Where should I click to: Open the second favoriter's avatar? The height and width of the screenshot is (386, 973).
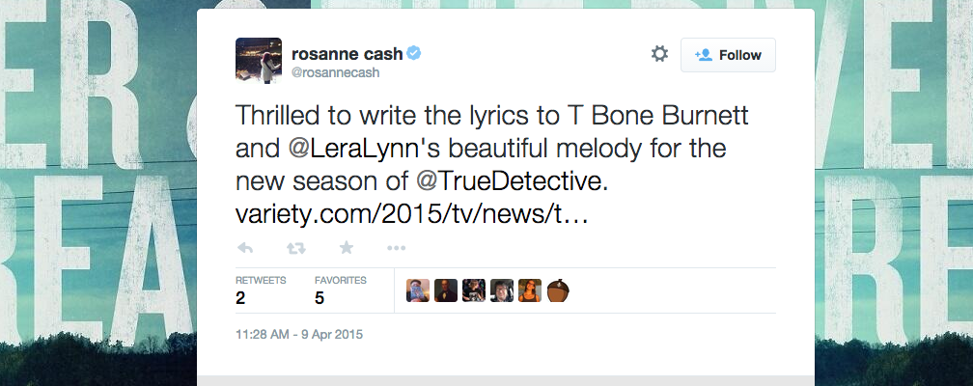(445, 290)
